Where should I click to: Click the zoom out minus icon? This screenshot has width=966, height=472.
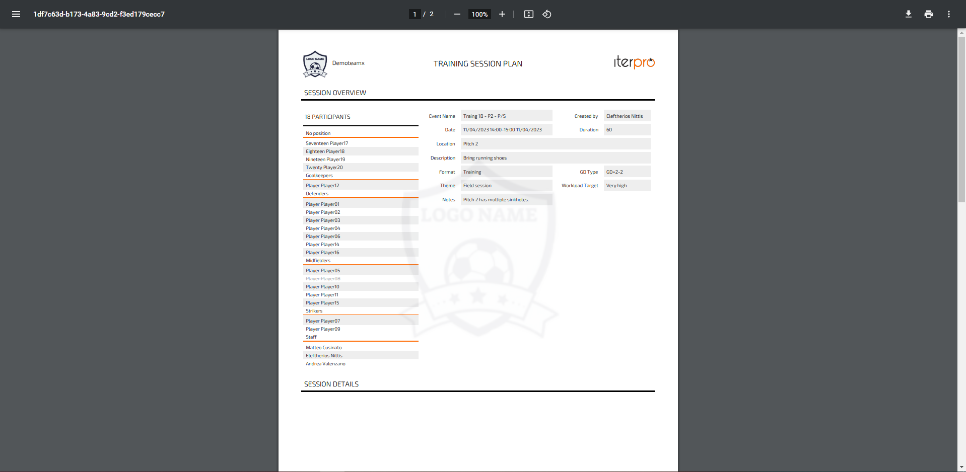pyautogui.click(x=457, y=14)
